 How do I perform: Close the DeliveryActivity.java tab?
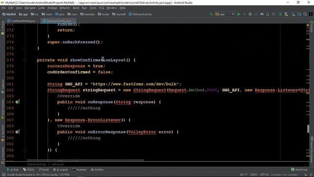tap(74, 21)
